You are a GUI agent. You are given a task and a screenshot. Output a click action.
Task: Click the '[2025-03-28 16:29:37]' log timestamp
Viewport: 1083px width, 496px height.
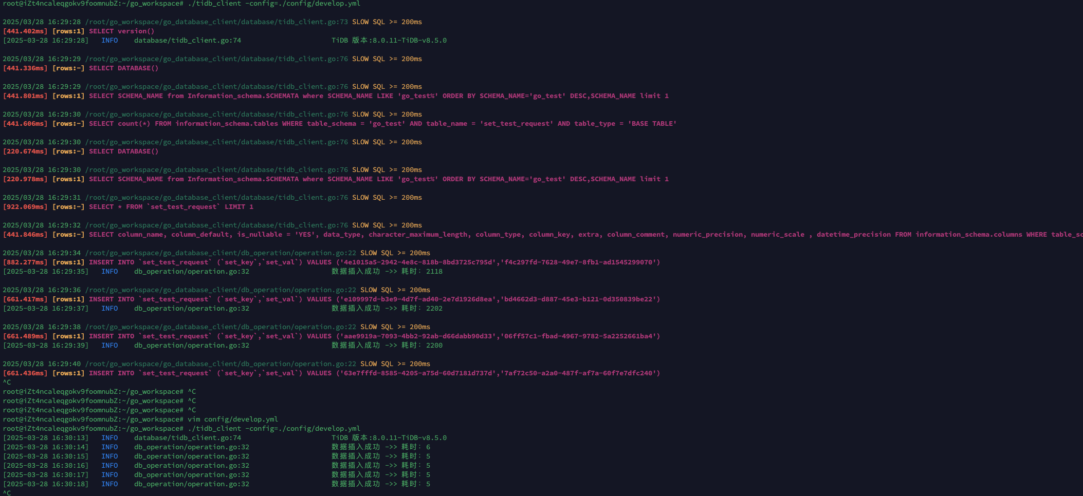pos(46,309)
